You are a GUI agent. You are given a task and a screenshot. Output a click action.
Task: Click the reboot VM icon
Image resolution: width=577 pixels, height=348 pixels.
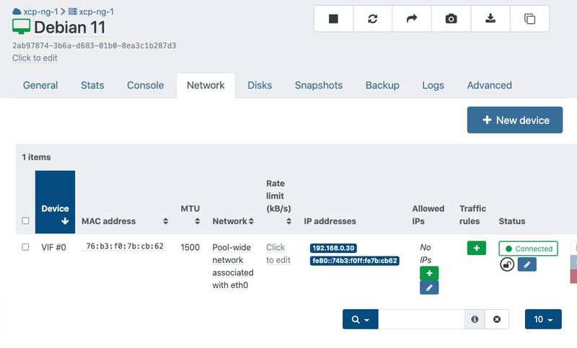pyautogui.click(x=372, y=19)
